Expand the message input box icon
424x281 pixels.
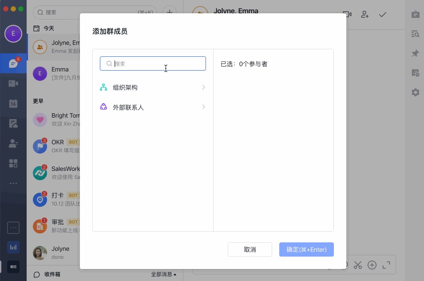[386, 265]
